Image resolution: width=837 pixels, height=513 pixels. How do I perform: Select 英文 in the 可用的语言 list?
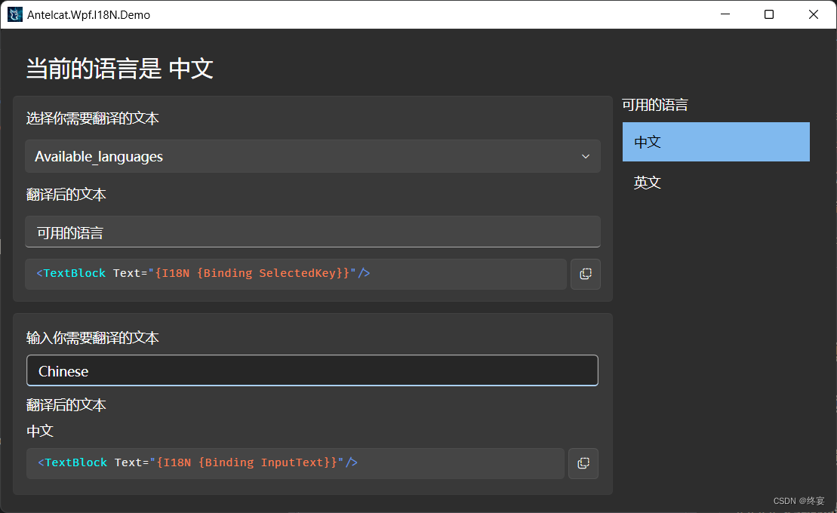click(x=647, y=183)
